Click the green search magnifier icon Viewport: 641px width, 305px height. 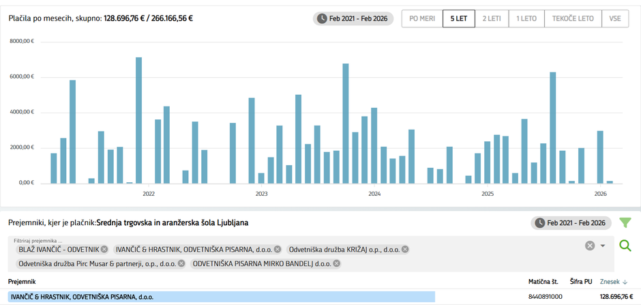coord(625,246)
